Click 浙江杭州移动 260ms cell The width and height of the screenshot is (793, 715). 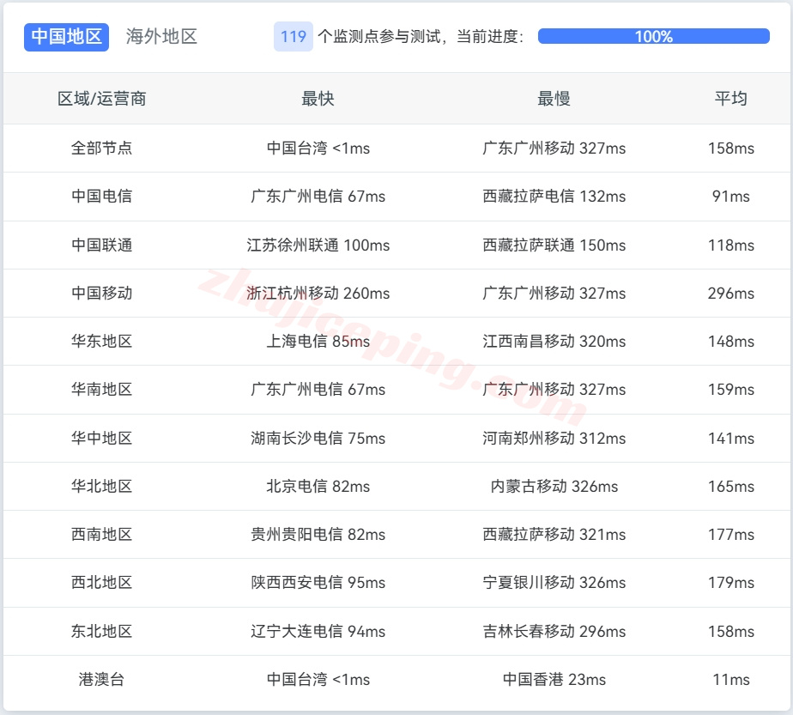click(318, 294)
